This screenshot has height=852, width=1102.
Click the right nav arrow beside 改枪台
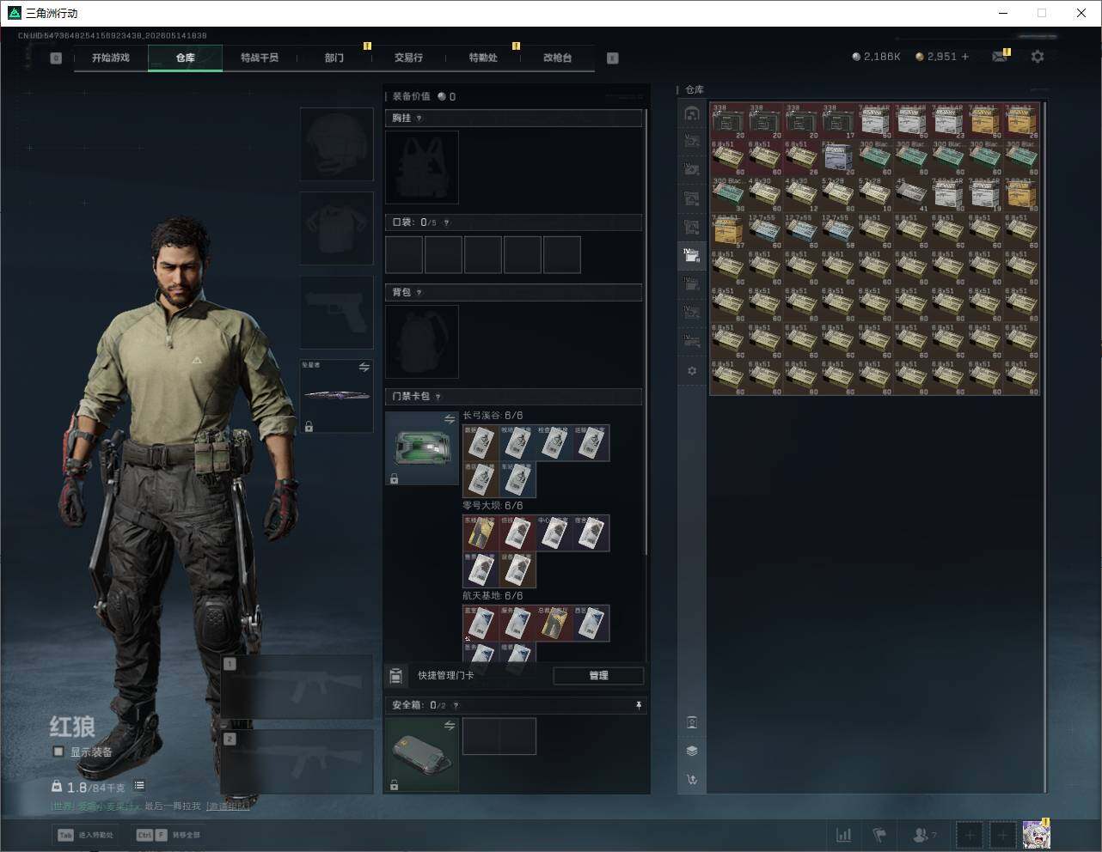[x=613, y=58]
